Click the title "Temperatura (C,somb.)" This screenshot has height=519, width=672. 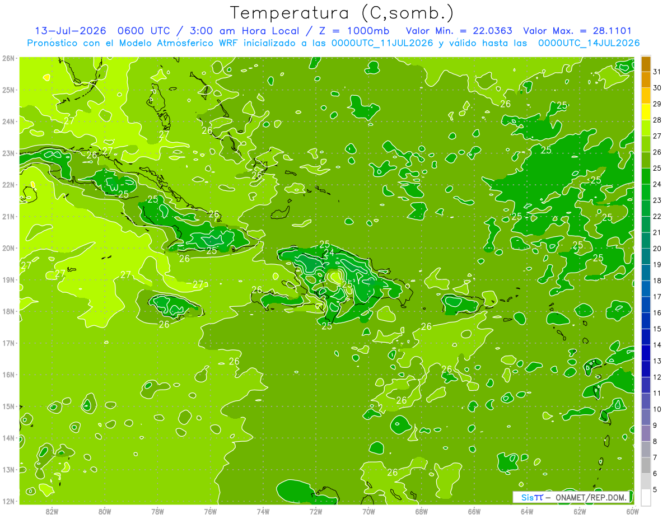(342, 13)
